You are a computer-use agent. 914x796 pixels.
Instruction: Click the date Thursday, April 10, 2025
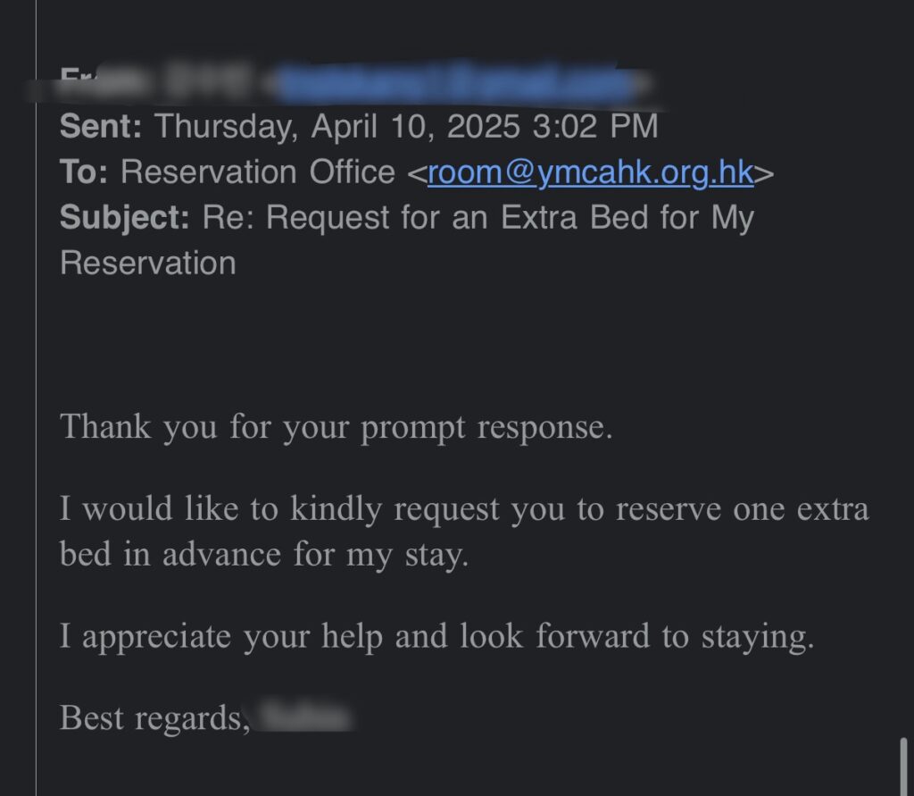337,127
